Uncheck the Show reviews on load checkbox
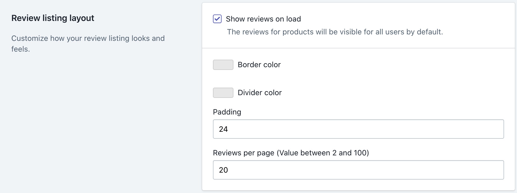 pos(217,19)
